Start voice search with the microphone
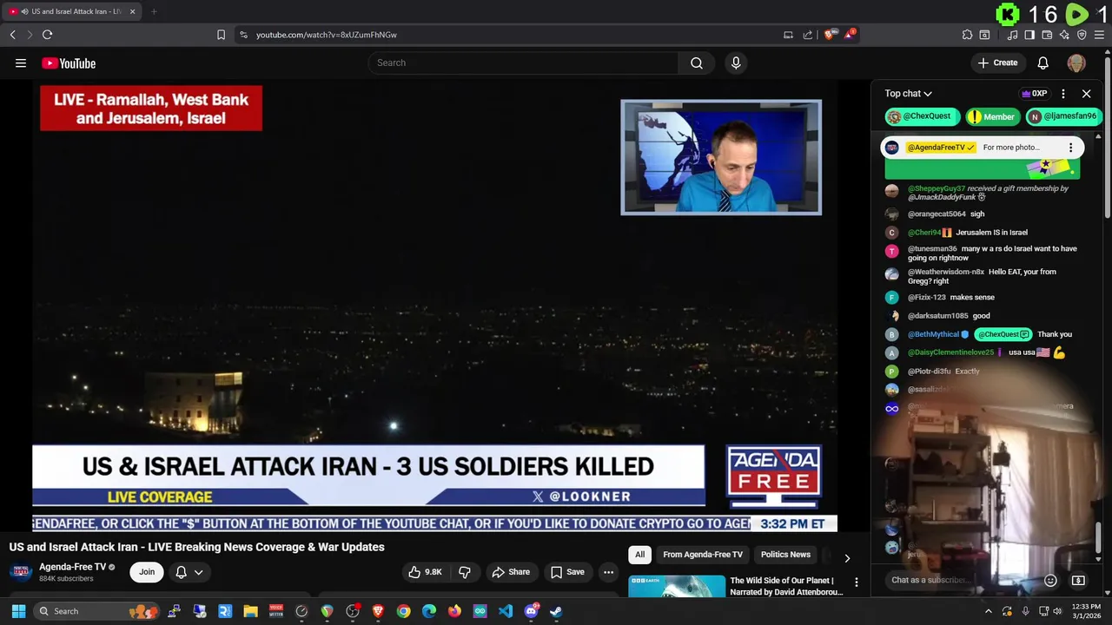Screen dimensions: 1112x625 tap(736, 62)
